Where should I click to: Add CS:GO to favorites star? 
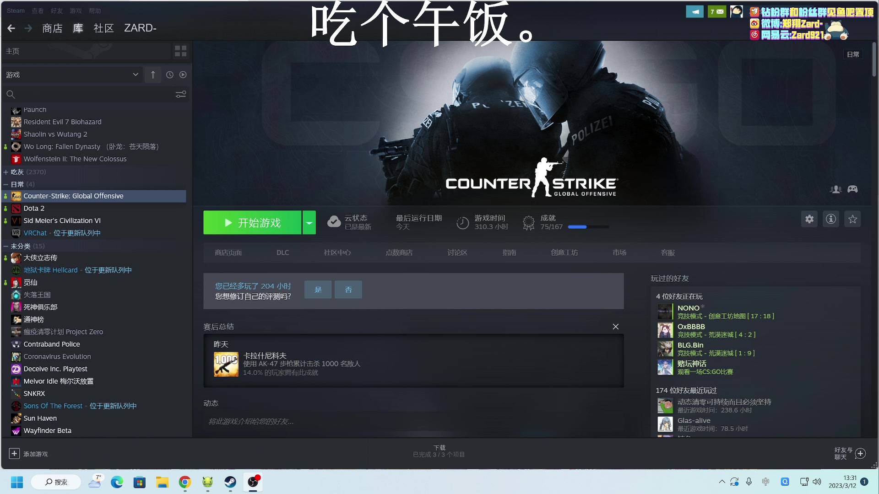(852, 219)
